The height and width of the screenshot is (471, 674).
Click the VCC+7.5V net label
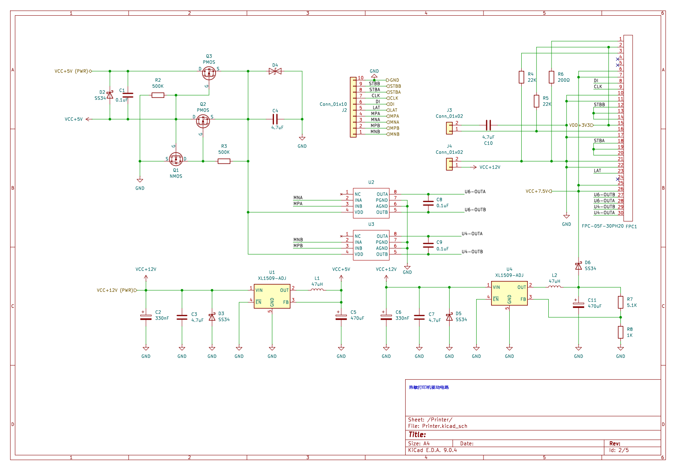click(537, 191)
